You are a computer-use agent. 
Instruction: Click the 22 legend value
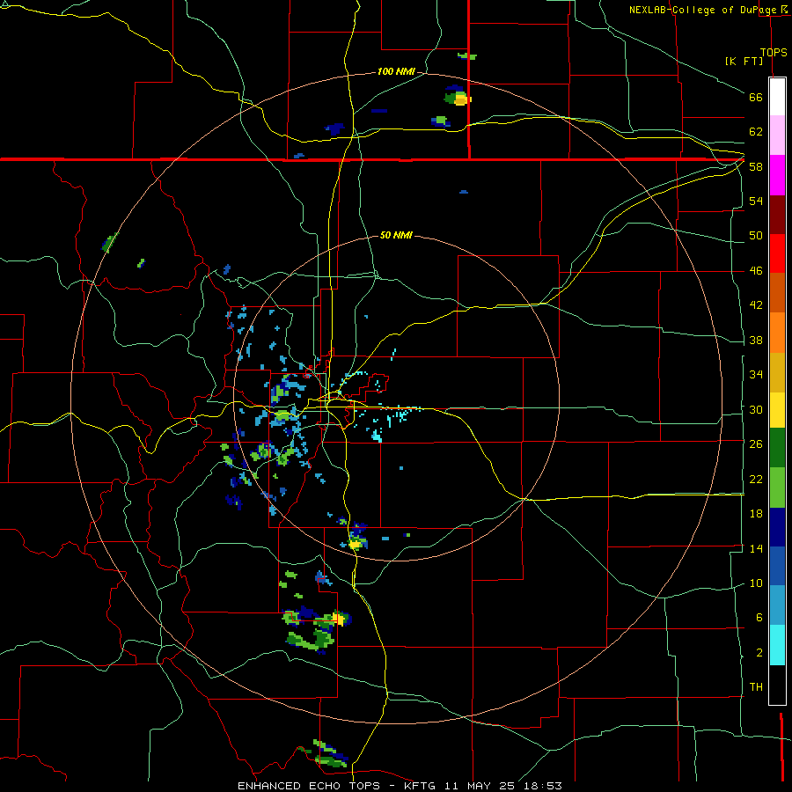point(756,479)
